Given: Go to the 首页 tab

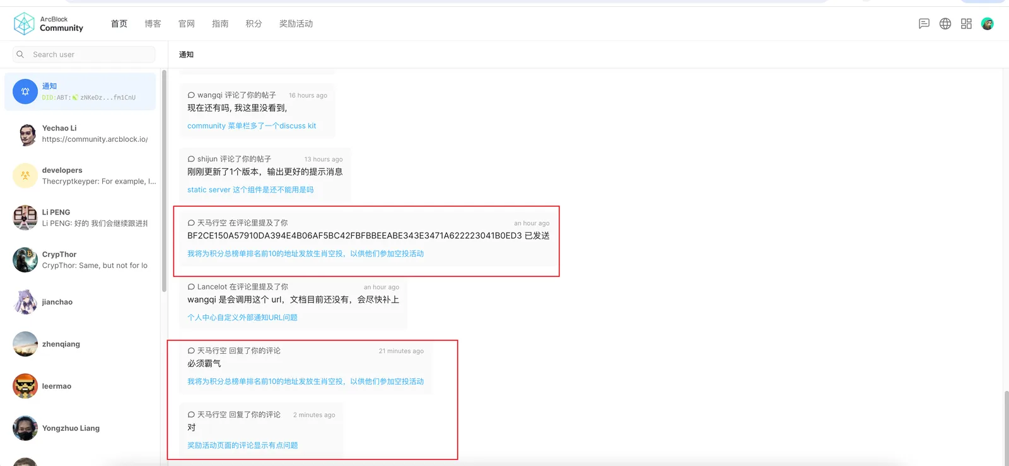Looking at the screenshot, I should pyautogui.click(x=119, y=24).
